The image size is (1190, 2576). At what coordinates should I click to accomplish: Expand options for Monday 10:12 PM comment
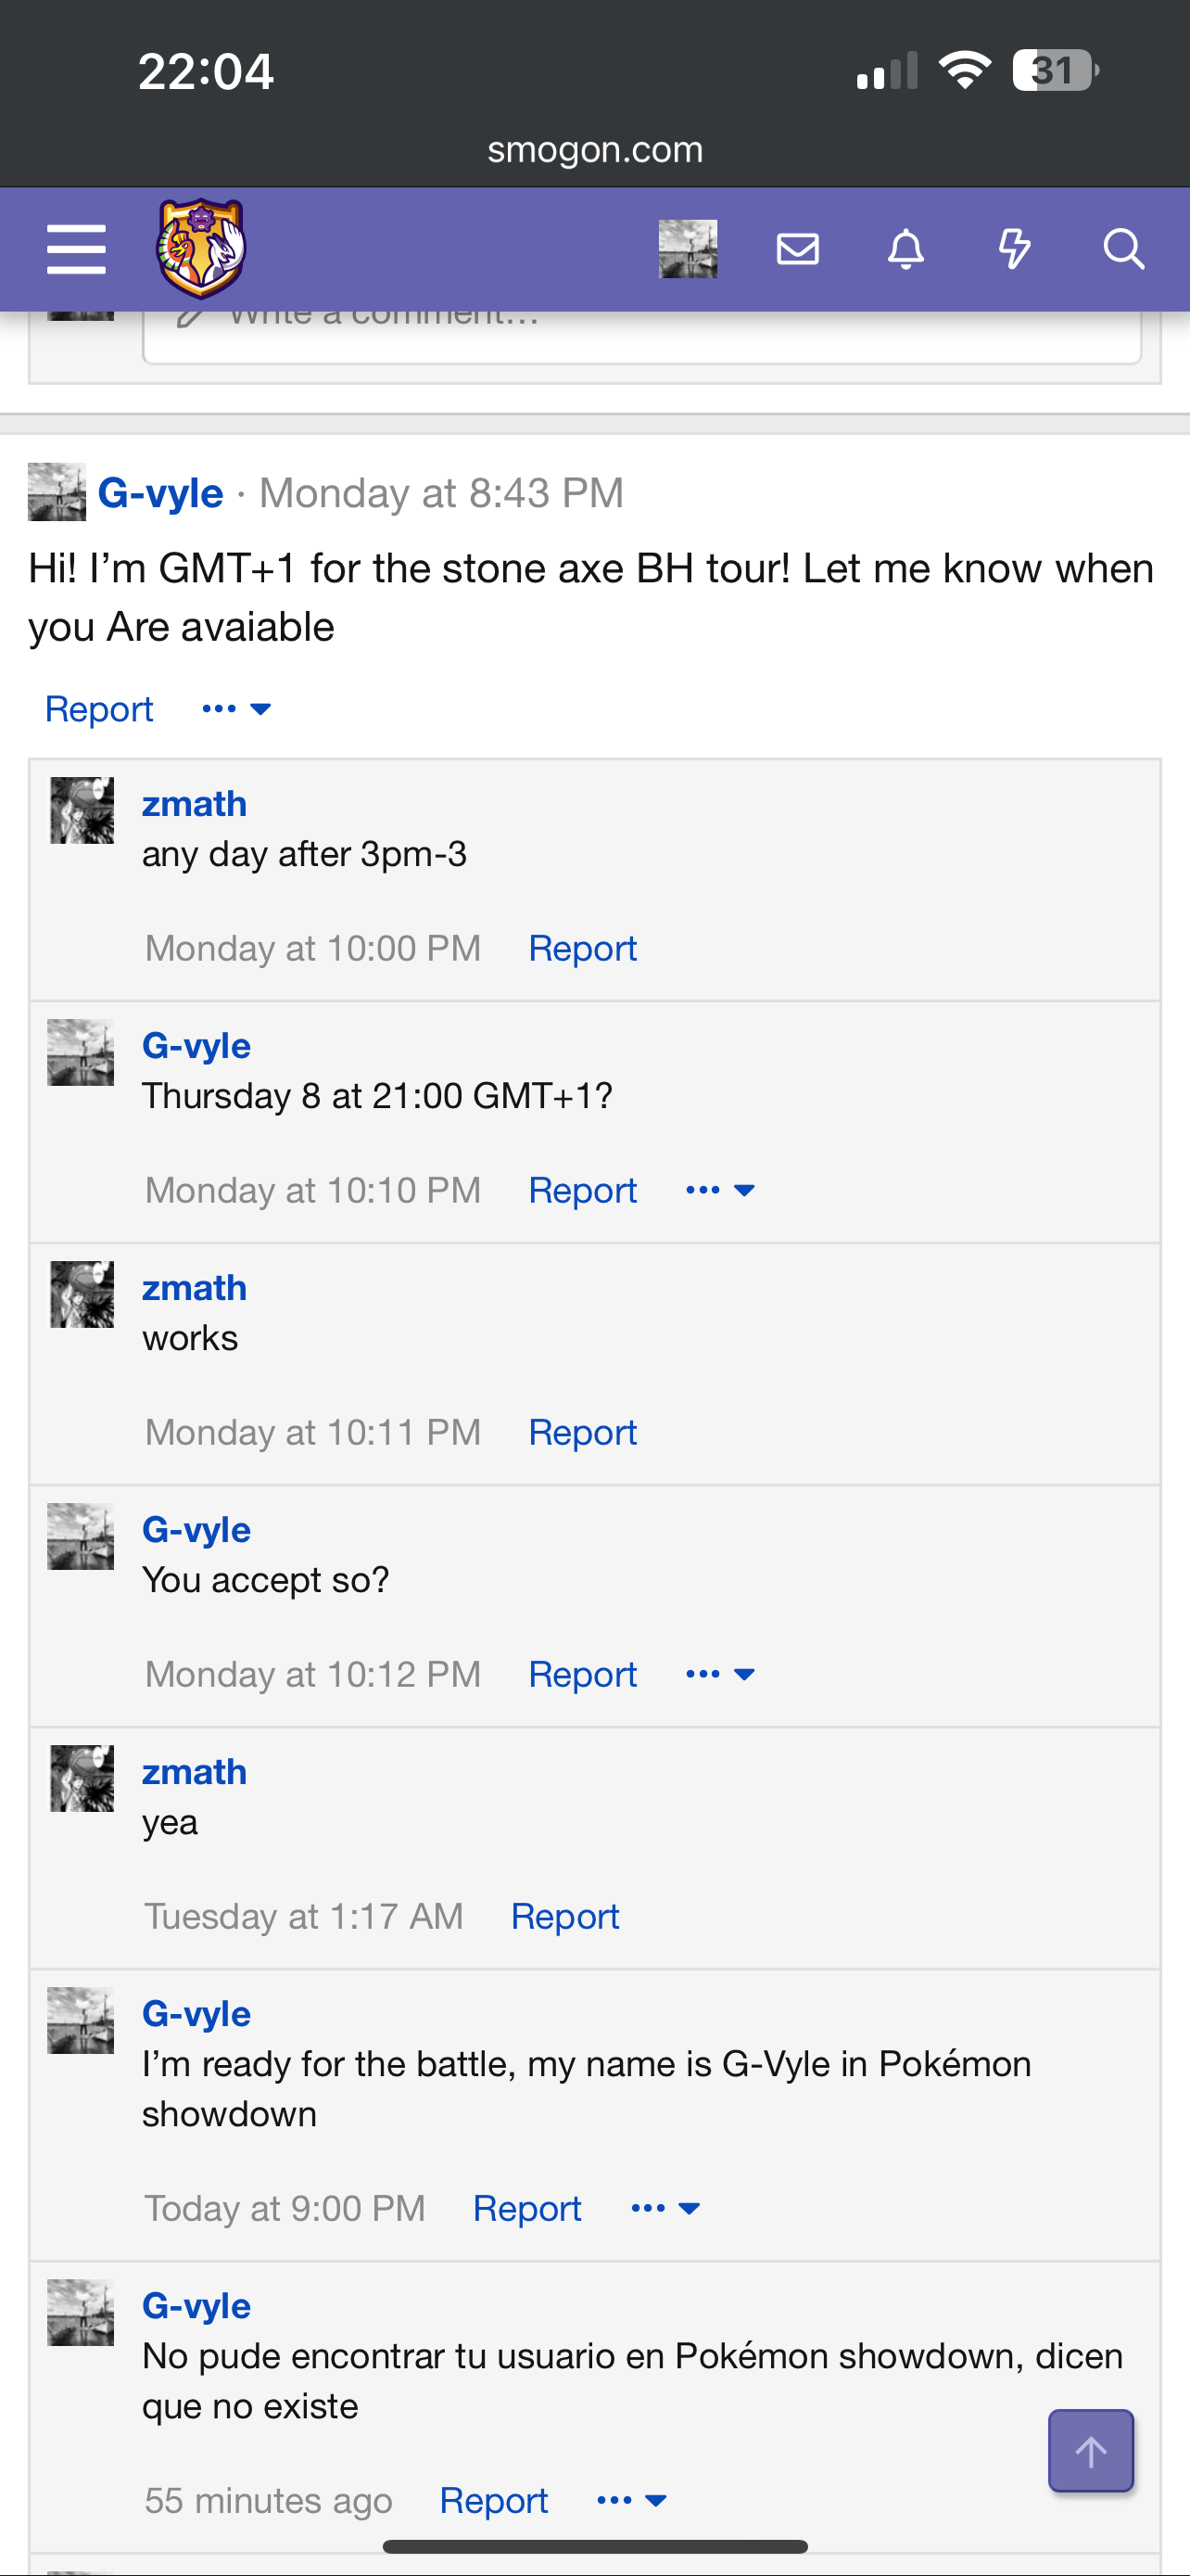click(719, 1674)
